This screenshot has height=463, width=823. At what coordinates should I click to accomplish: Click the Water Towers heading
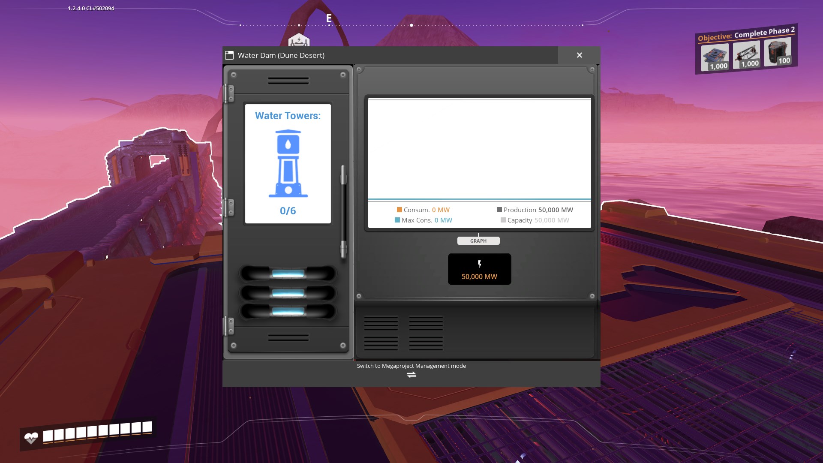(x=288, y=116)
